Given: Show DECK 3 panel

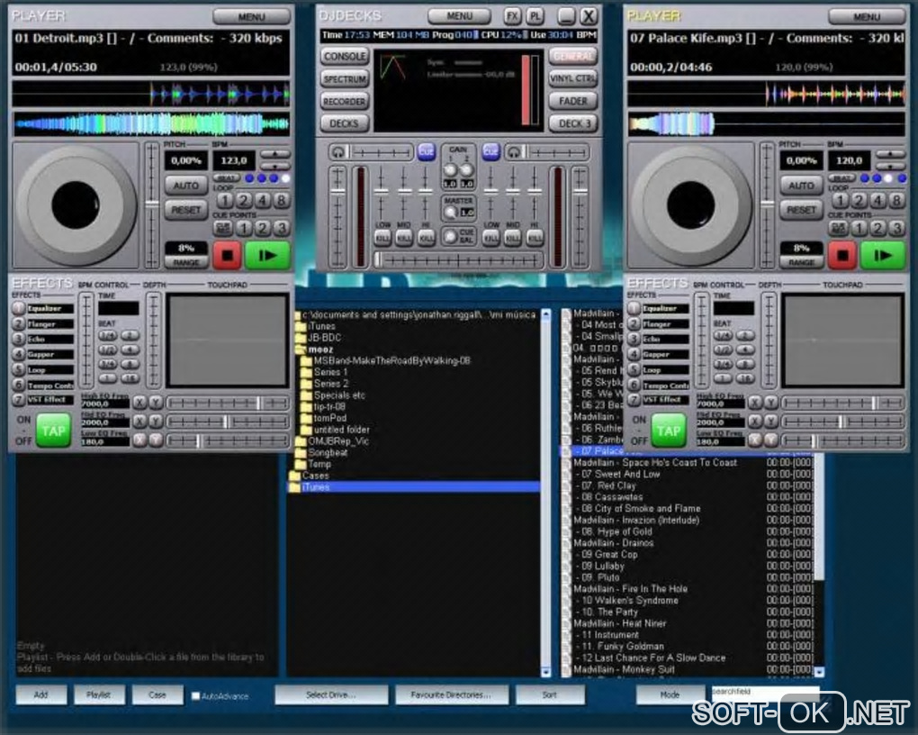Looking at the screenshot, I should (572, 123).
